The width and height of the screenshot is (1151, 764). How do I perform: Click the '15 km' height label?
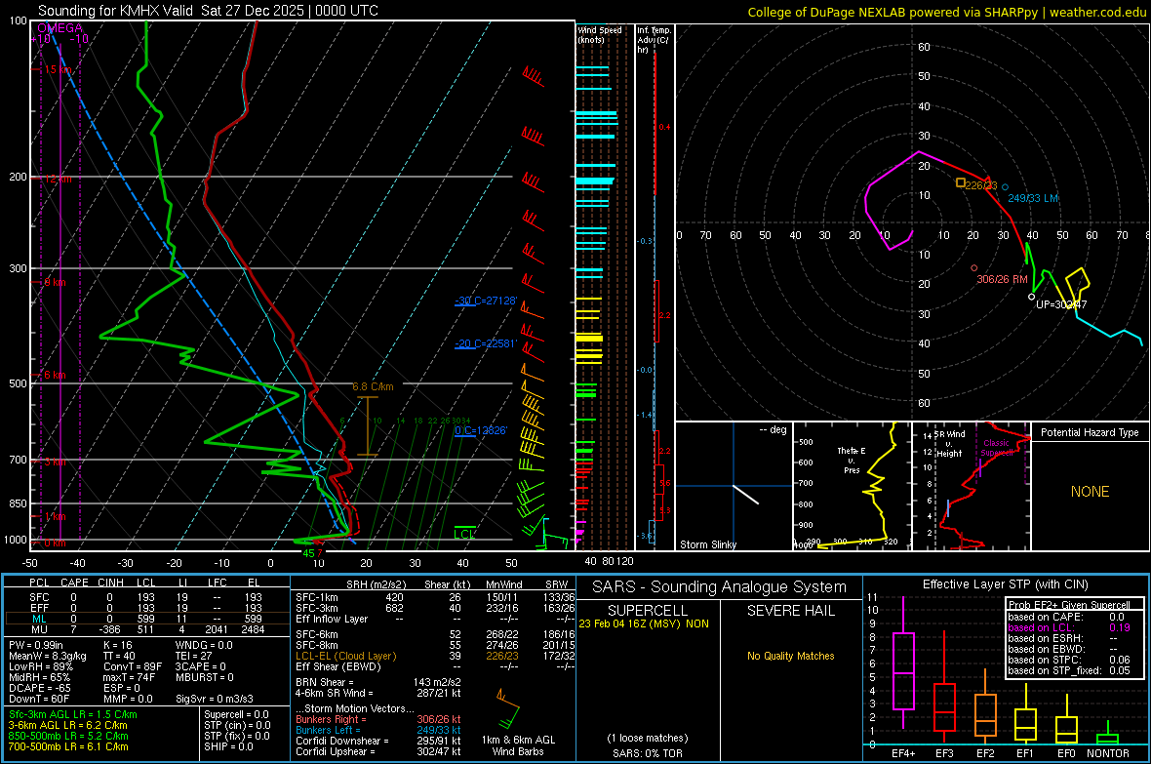(x=60, y=70)
